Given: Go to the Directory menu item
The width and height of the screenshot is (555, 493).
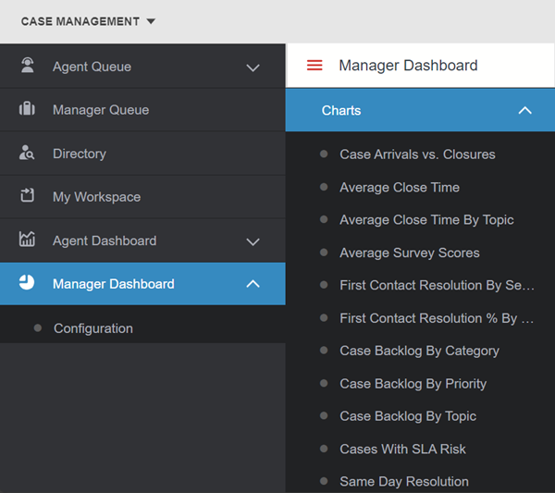Looking at the screenshot, I should (142, 154).
